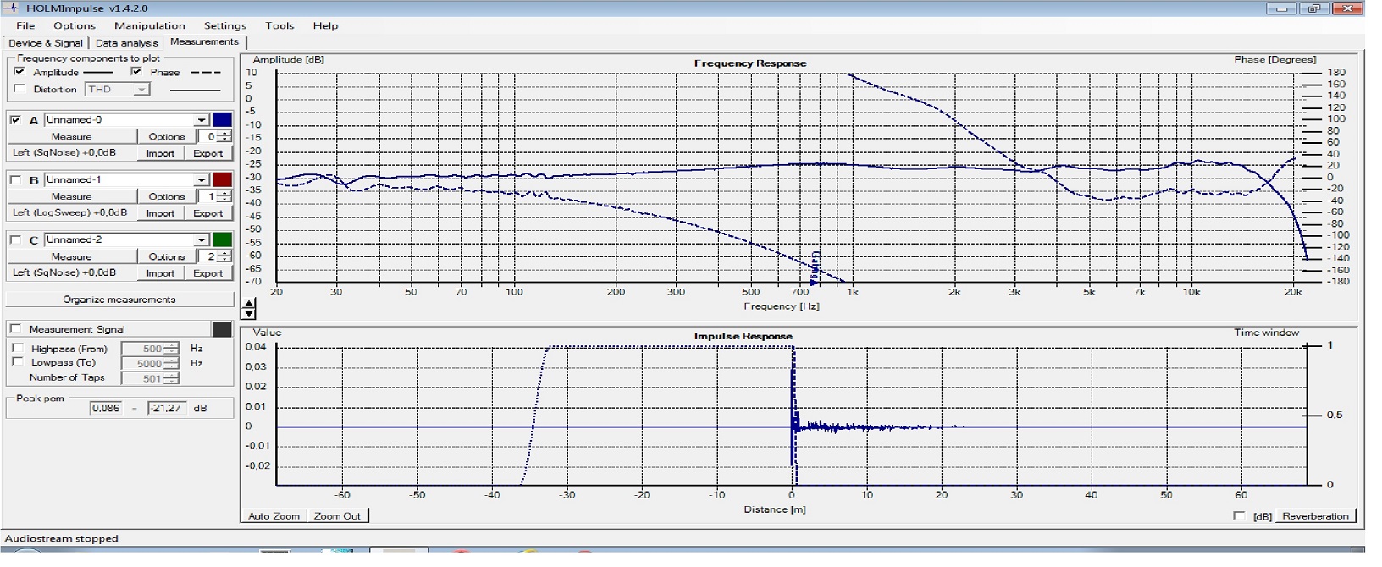This screenshot has height=567, width=1382.
Task: Switch to the Data analysis tab
Action: tap(126, 42)
